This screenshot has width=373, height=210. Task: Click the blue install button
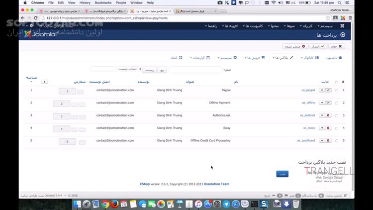pos(282,174)
